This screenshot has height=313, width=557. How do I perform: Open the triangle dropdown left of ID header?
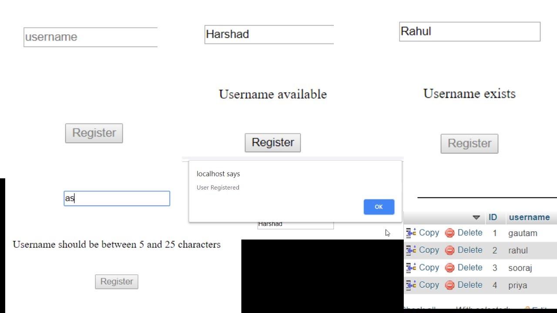click(476, 217)
